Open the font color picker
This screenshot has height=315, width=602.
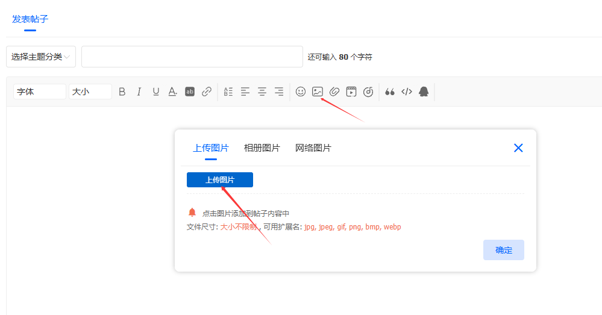coord(172,92)
